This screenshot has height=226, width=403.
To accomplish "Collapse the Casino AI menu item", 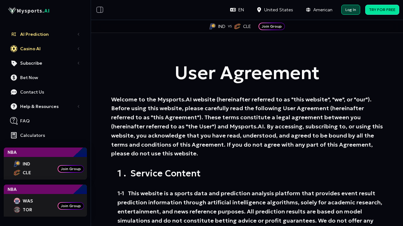I will pos(78,49).
